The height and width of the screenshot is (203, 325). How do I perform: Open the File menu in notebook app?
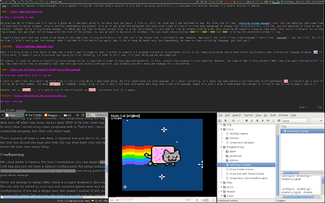[220, 115]
